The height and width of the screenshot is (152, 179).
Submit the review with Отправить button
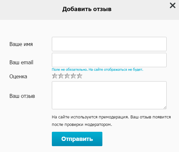[x=77, y=139]
